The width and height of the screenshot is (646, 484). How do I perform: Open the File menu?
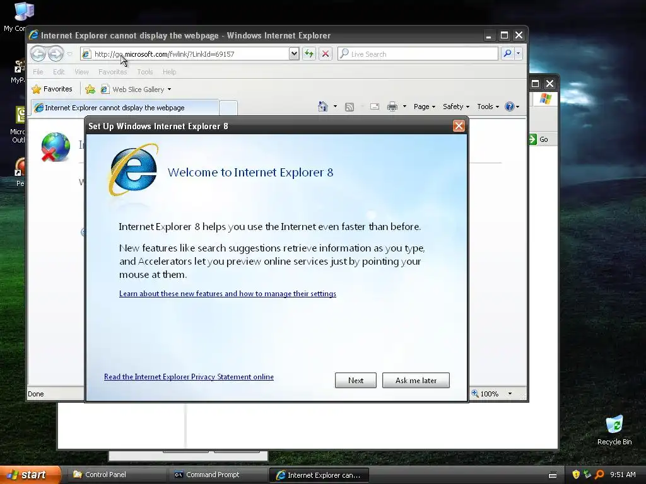(x=38, y=72)
